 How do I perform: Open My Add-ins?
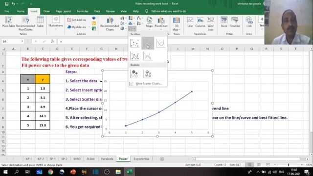pos(77,27)
